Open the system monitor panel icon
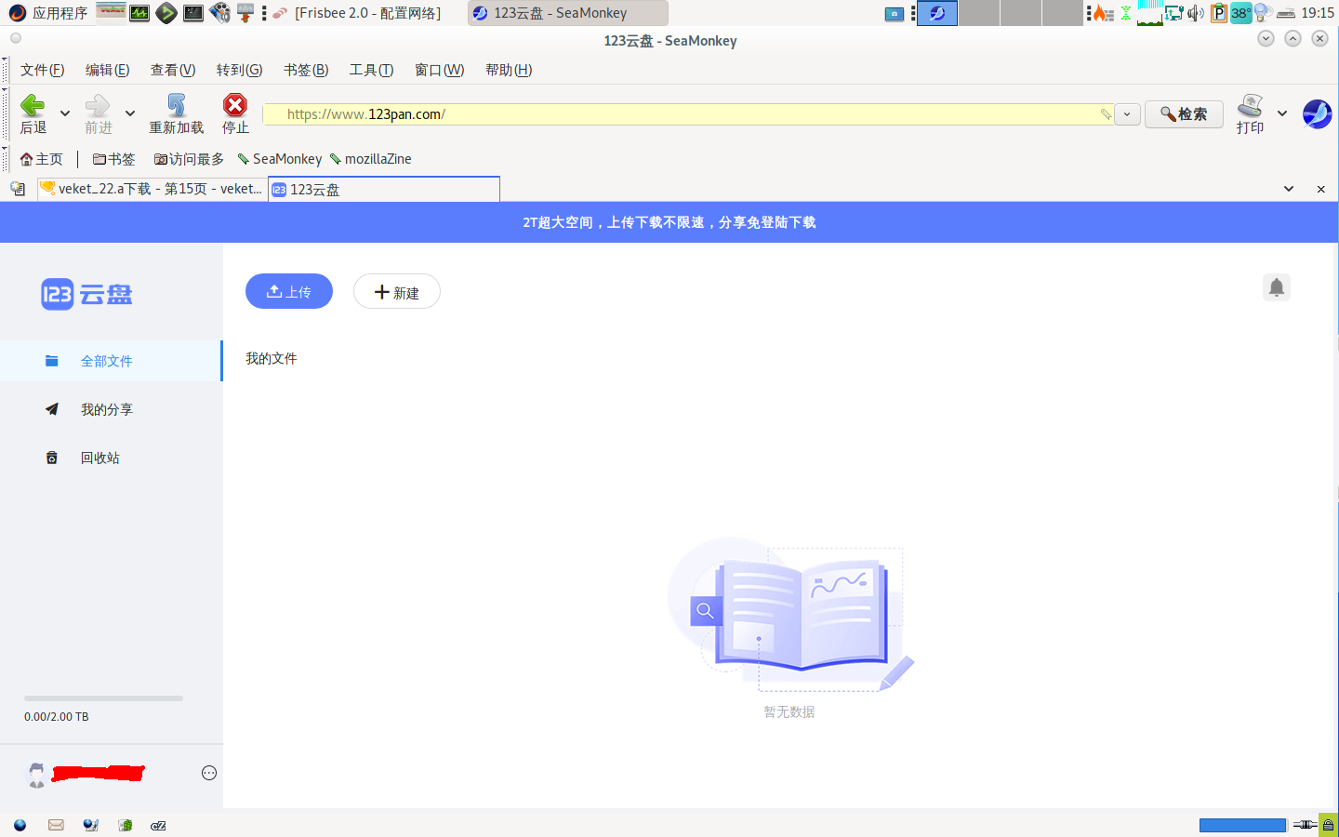Screen dimensions: 1339x837 click(x=139, y=13)
